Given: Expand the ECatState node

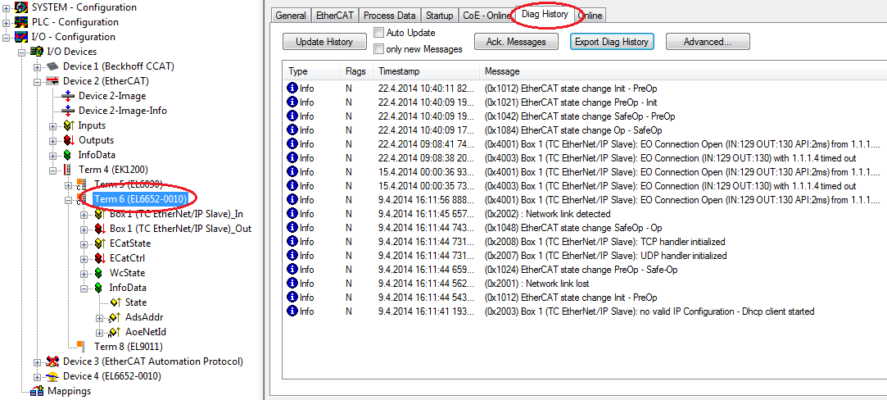Looking at the screenshot, I should click(85, 243).
